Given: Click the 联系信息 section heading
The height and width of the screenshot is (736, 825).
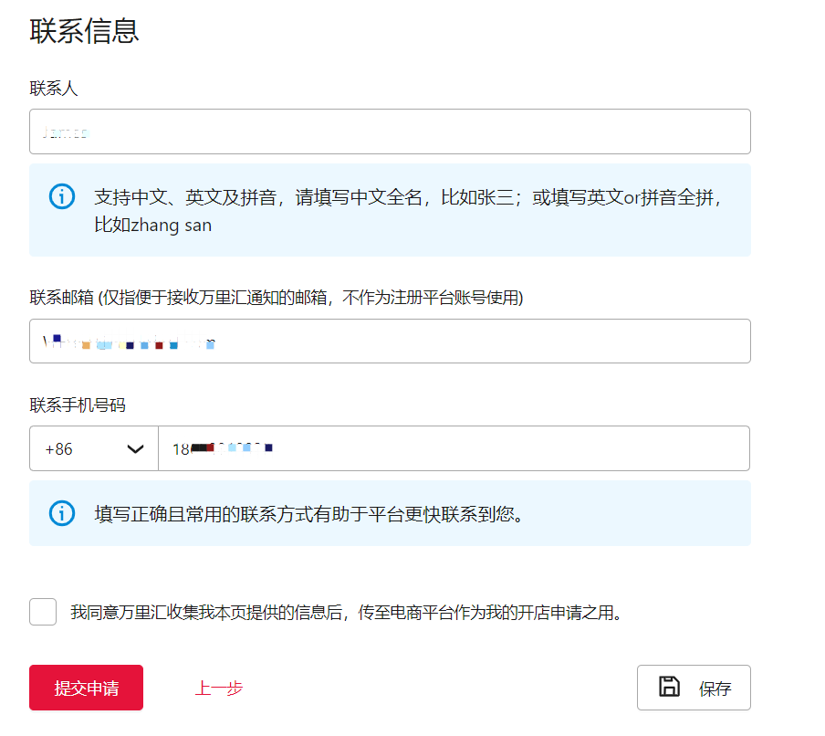Looking at the screenshot, I should [x=84, y=30].
